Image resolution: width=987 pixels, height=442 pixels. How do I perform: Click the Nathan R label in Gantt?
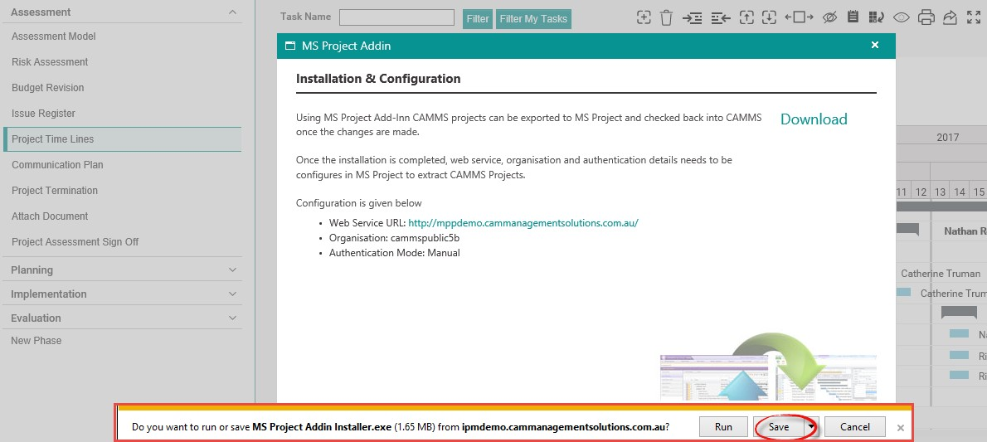tap(965, 231)
